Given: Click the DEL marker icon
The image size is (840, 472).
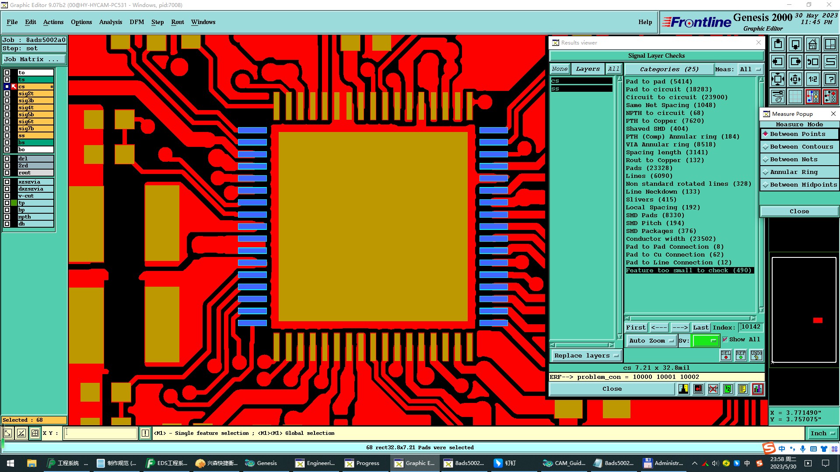Looking at the screenshot, I should pos(725,355).
